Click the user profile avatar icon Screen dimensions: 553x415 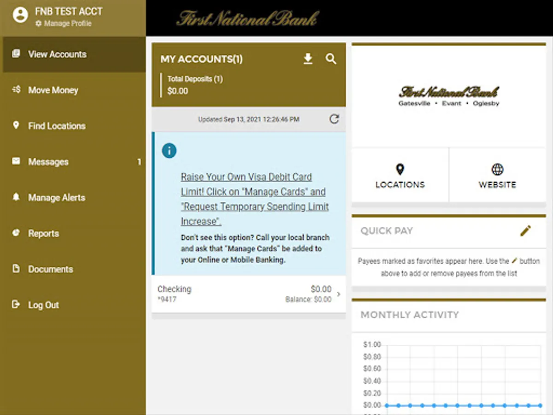[x=20, y=15]
